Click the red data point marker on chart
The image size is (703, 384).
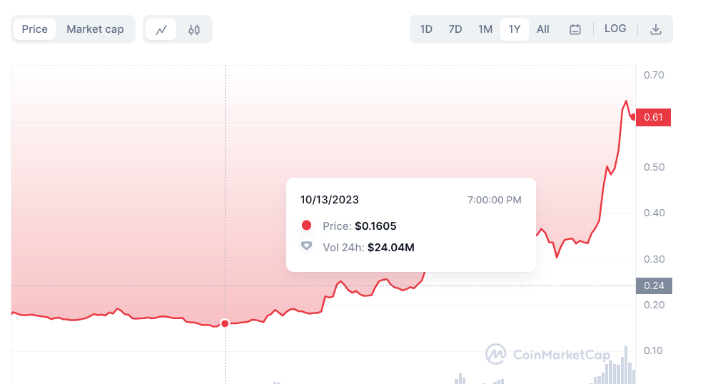pyautogui.click(x=225, y=323)
